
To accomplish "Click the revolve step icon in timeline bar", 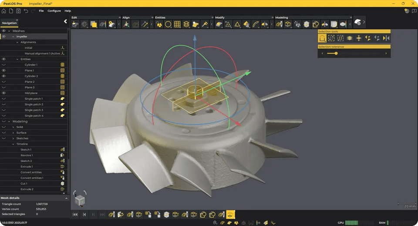I will pyautogui.click(x=121, y=215).
